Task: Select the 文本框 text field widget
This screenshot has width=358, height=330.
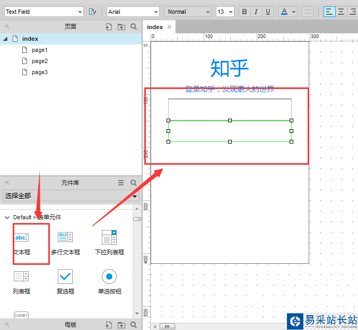Action: coord(22,243)
